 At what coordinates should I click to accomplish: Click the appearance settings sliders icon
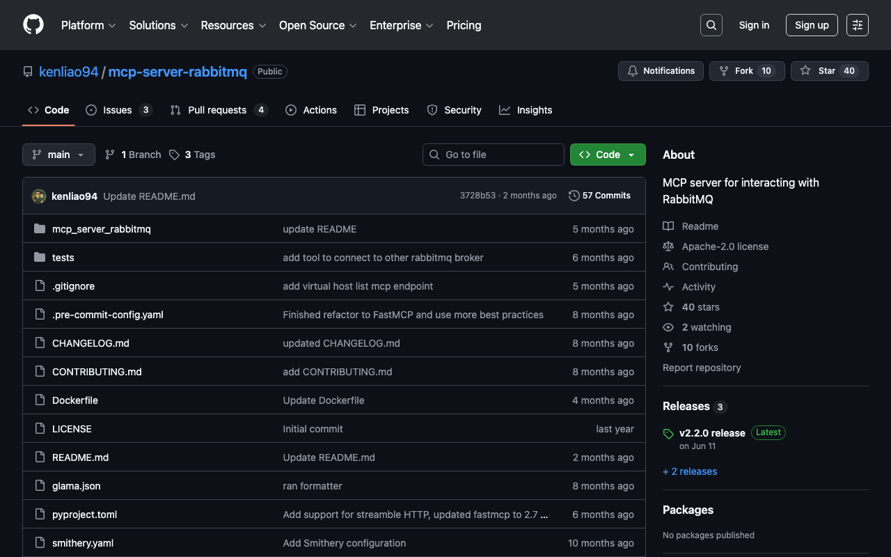click(x=857, y=25)
